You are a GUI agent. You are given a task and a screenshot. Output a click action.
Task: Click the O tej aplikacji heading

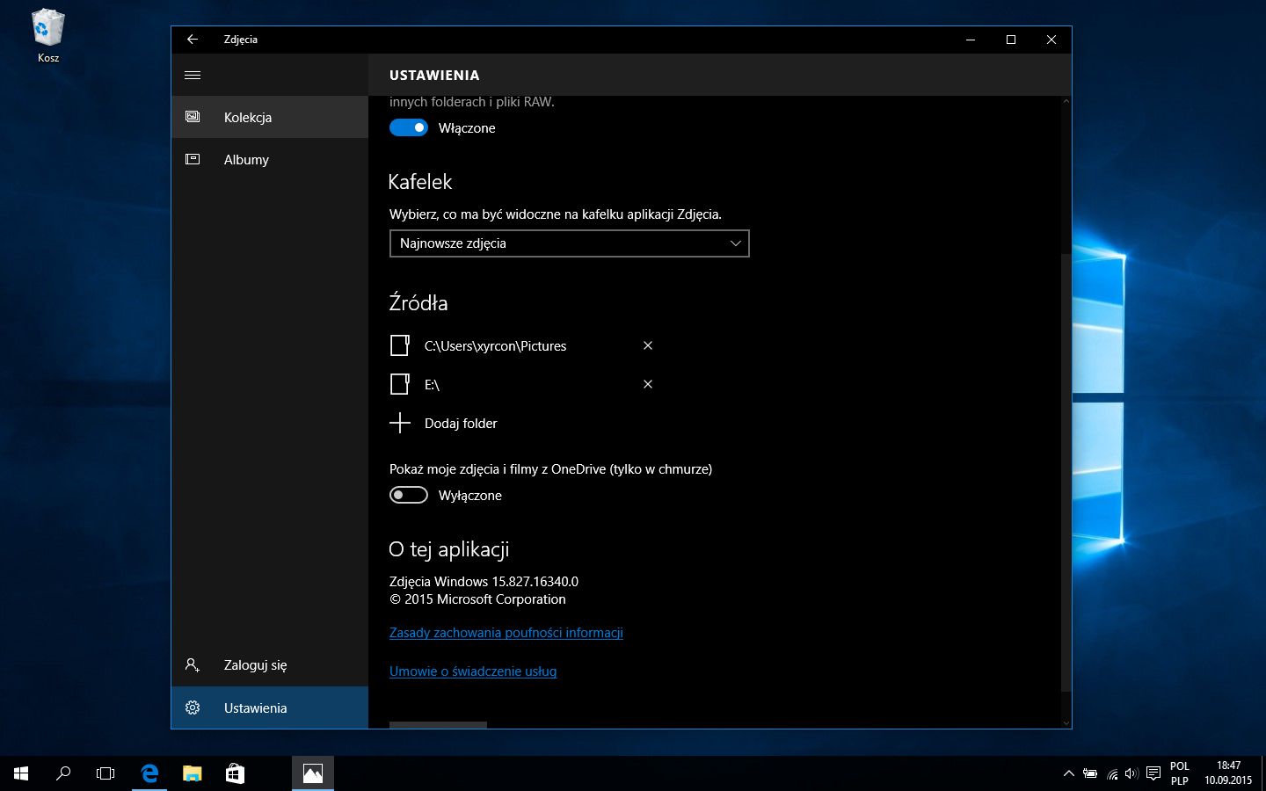(x=449, y=549)
